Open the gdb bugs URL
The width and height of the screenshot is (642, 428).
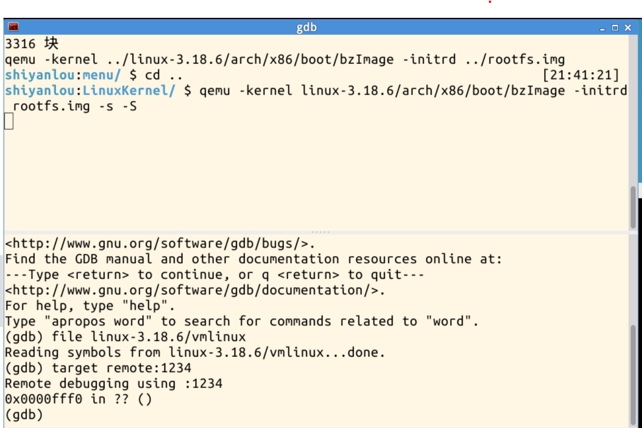click(159, 243)
